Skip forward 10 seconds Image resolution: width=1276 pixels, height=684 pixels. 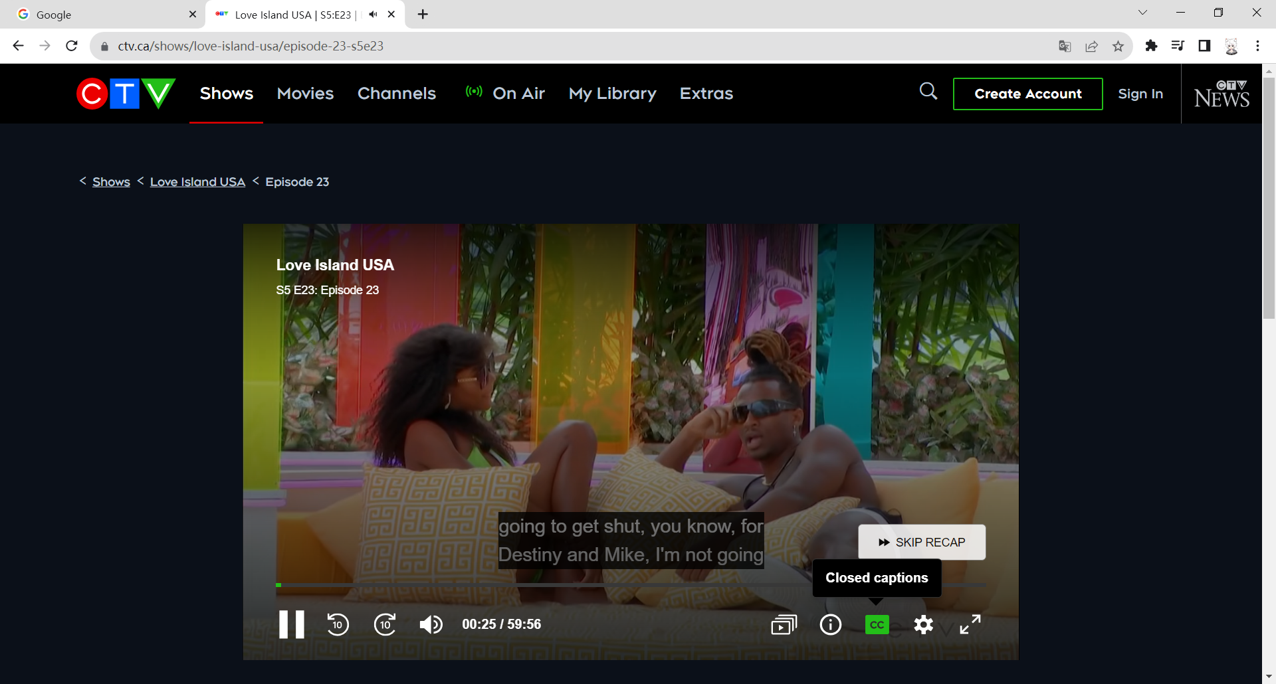(385, 624)
